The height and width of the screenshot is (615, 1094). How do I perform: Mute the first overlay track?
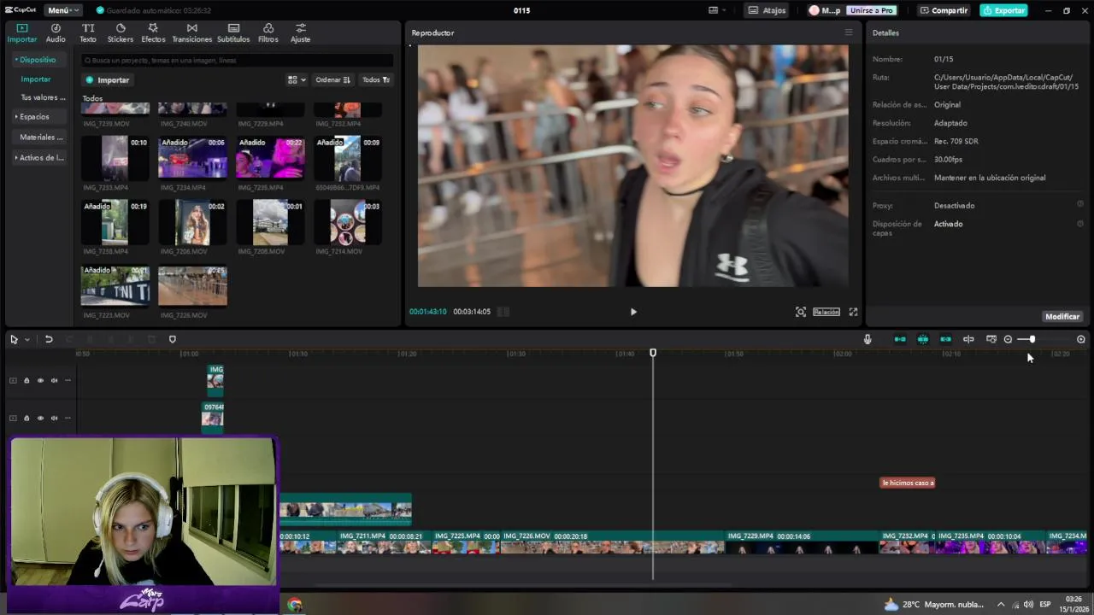(x=54, y=380)
